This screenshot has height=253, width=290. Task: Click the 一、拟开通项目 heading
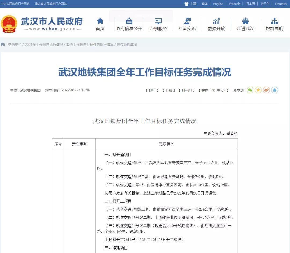click(118, 155)
